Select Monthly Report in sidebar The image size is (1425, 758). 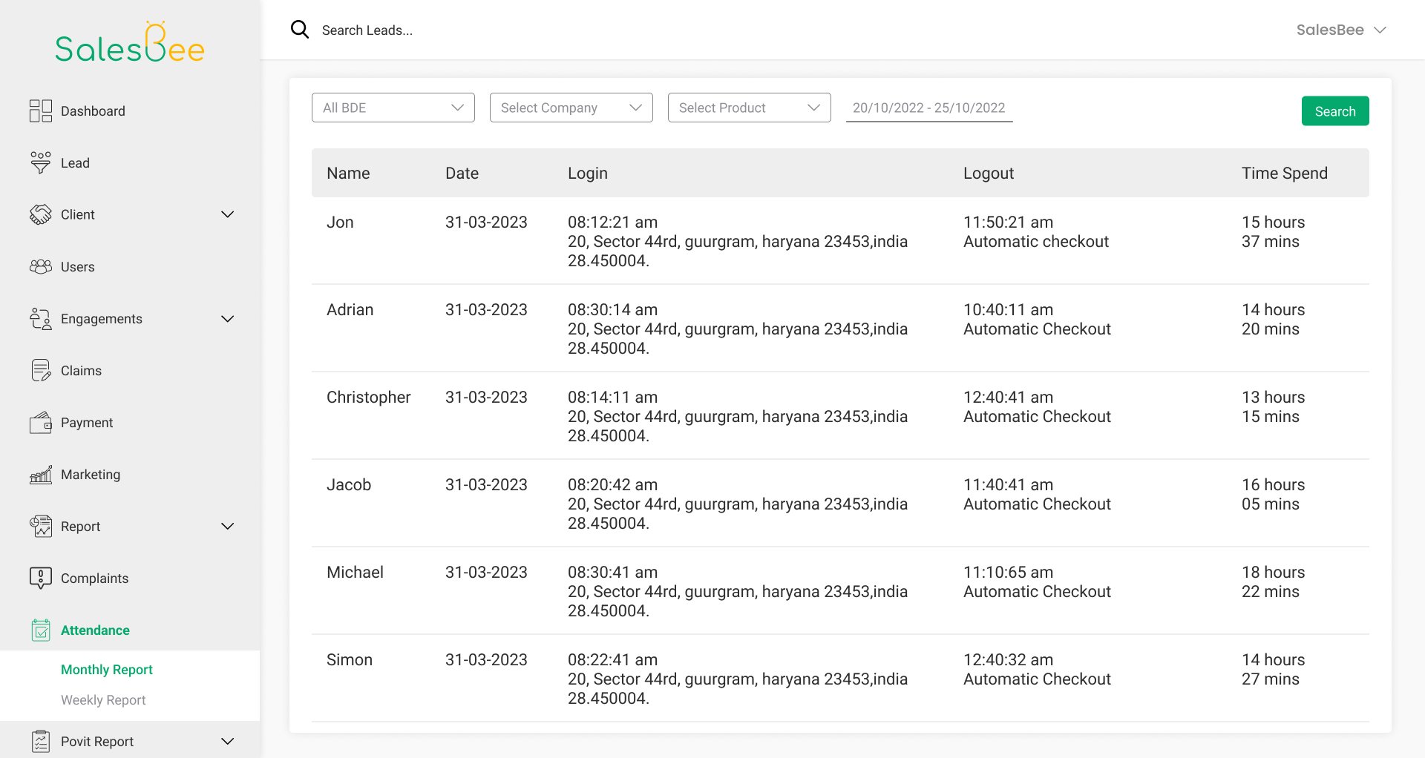106,670
